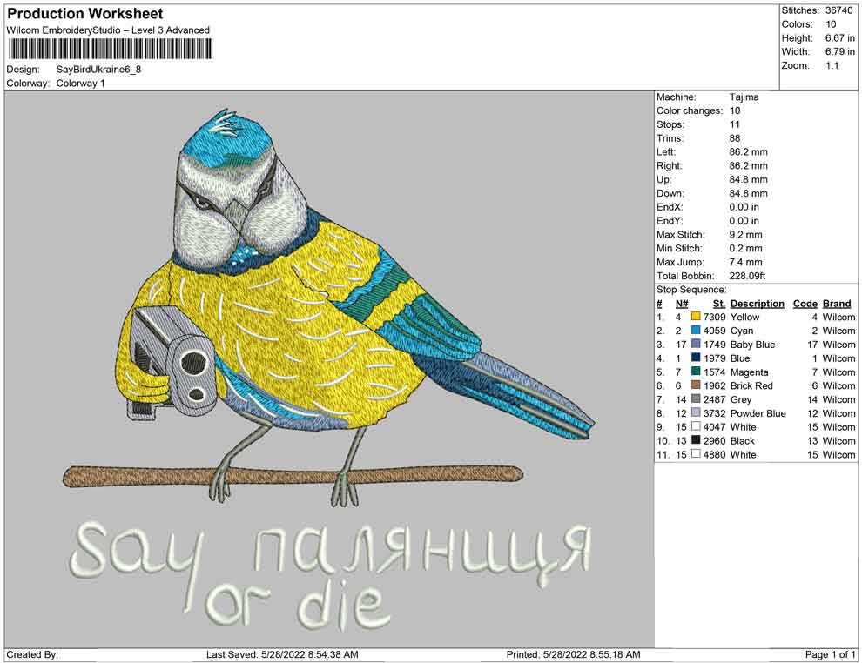Choose the Magenta thread color swatch
Screen dimensions: 862x663
[x=696, y=372]
